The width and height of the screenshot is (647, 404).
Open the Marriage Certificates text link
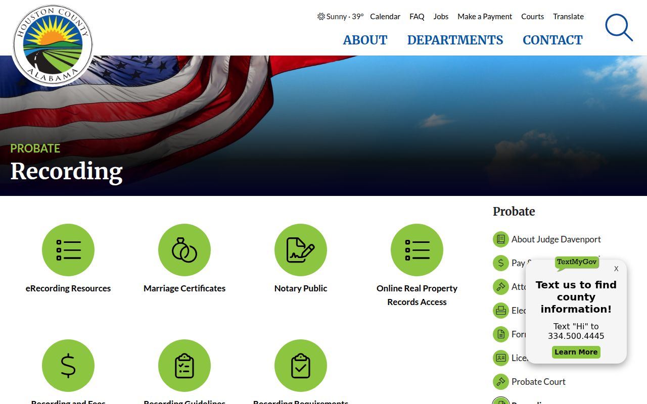click(x=184, y=288)
